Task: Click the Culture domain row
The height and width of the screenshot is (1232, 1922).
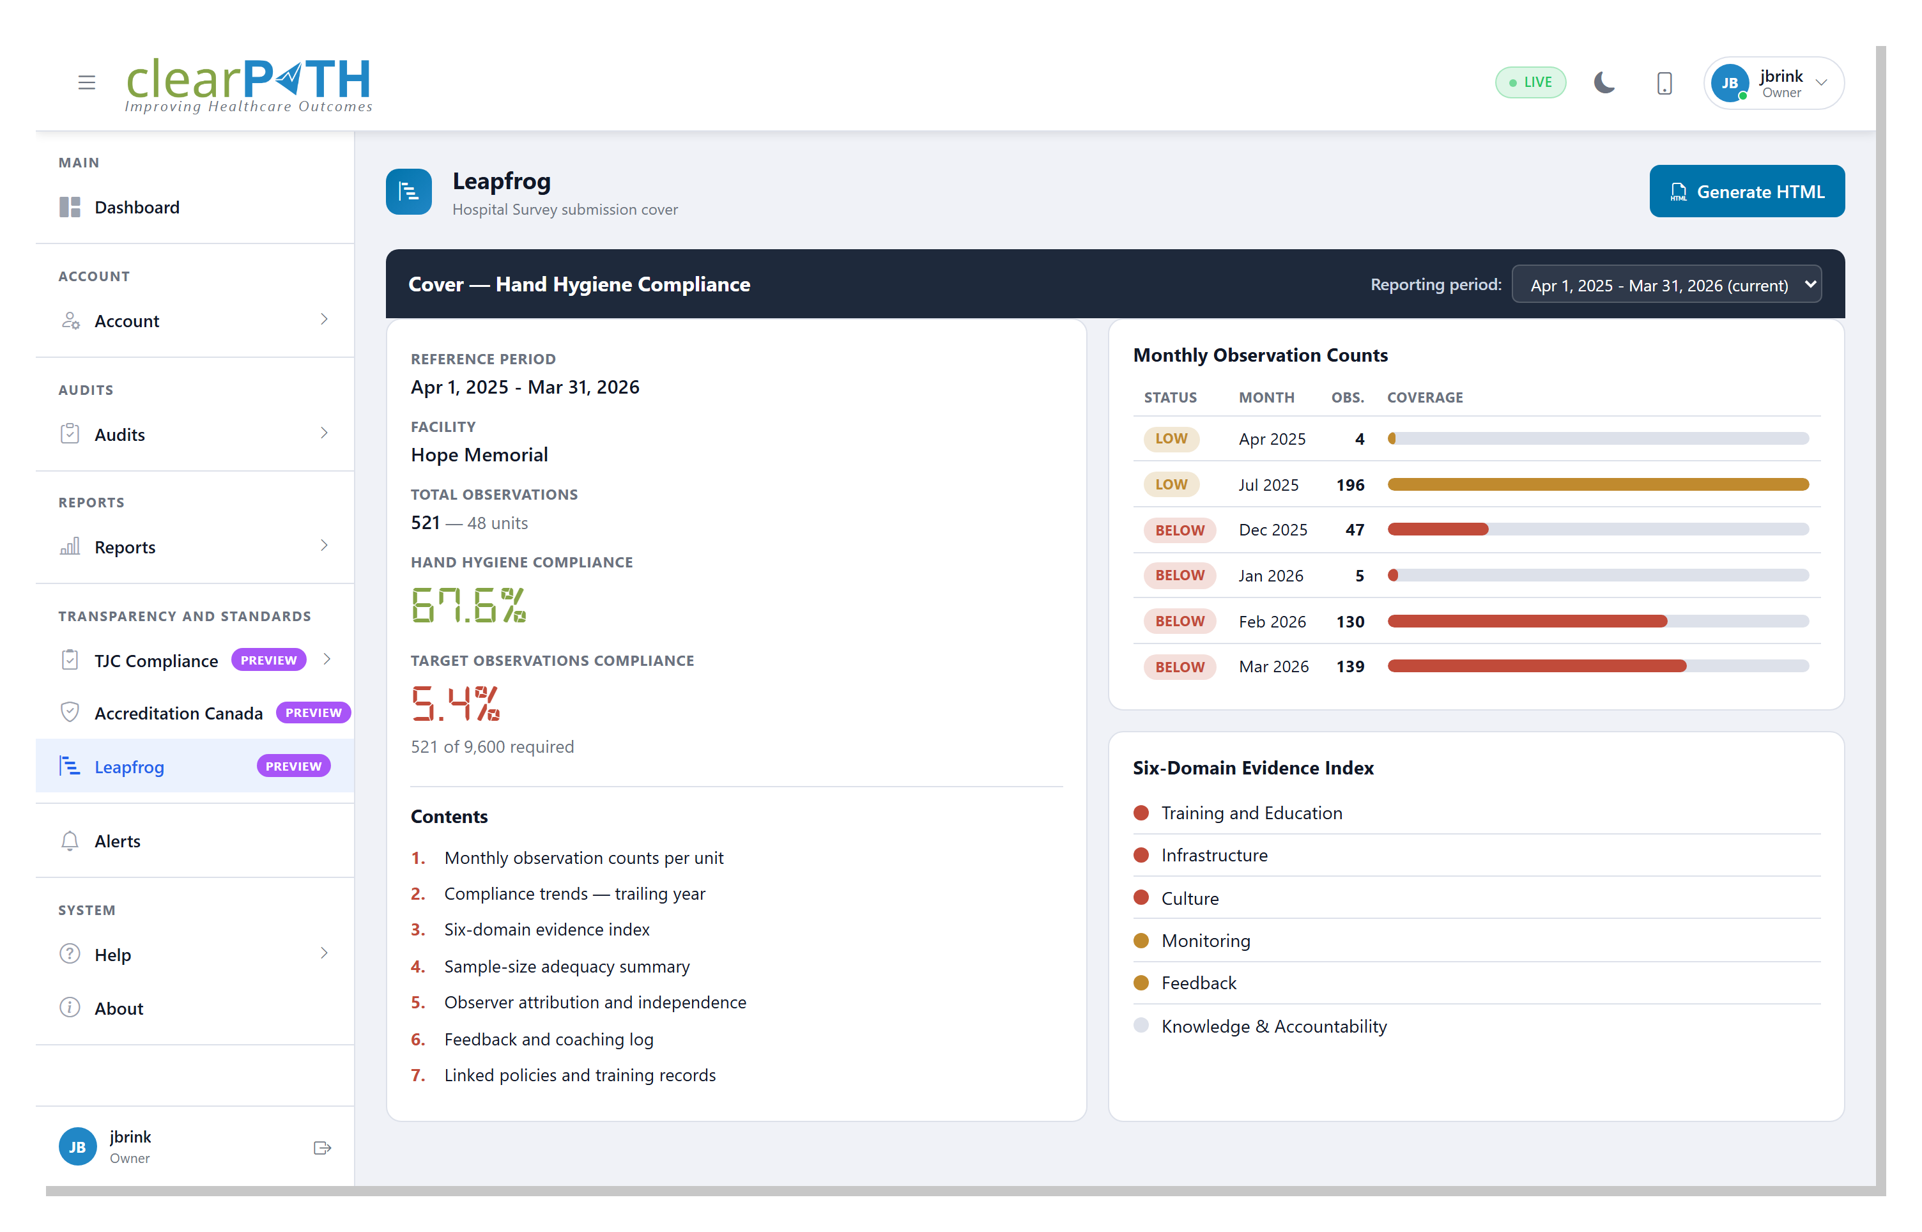Action: pos(1477,898)
